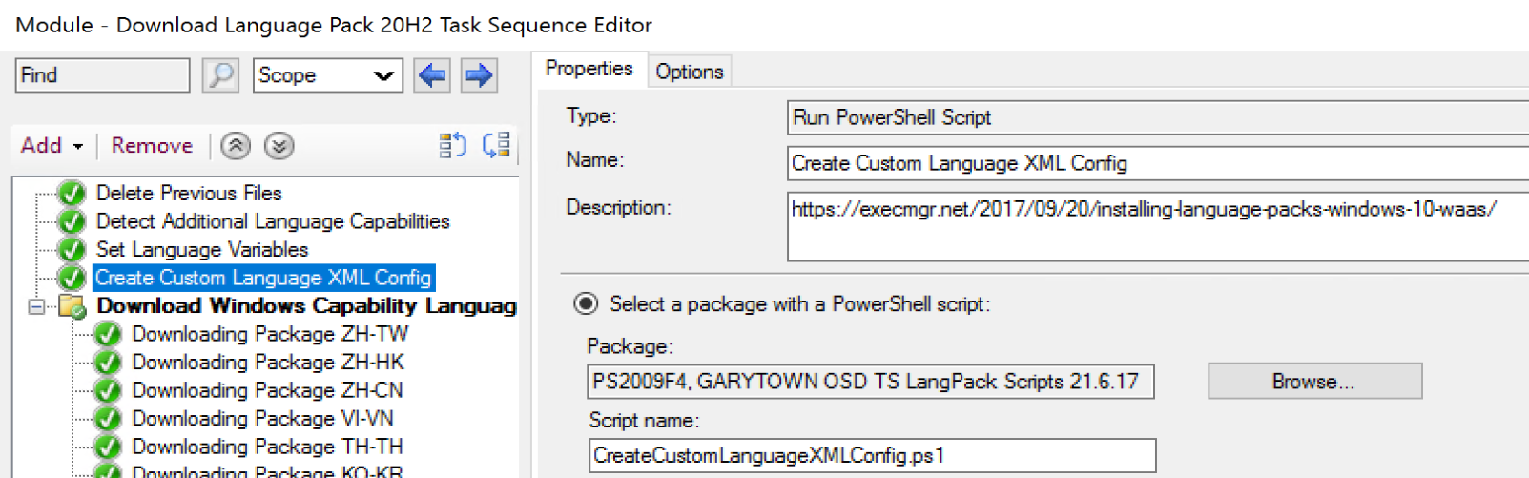Image resolution: width=1529 pixels, height=478 pixels.
Task: Open the Scope dropdown
Action: click(x=328, y=75)
